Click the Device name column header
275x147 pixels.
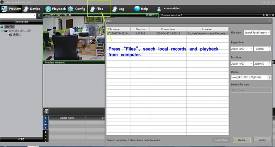click(x=67, y=118)
